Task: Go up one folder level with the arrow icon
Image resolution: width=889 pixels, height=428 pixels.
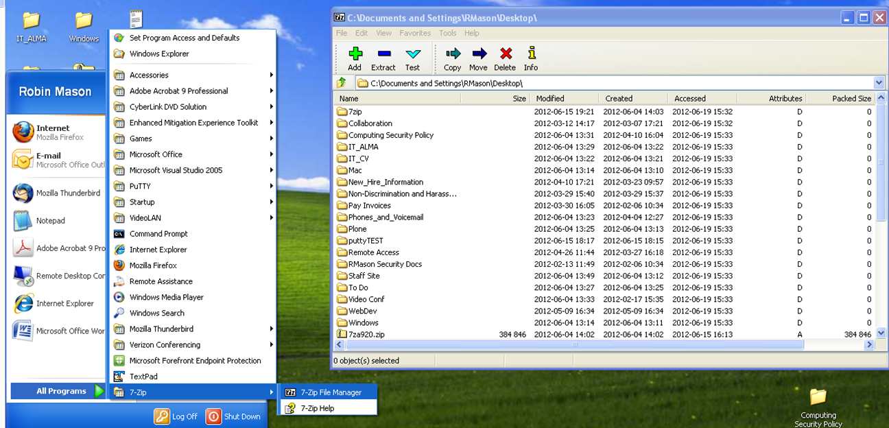Action: (342, 83)
